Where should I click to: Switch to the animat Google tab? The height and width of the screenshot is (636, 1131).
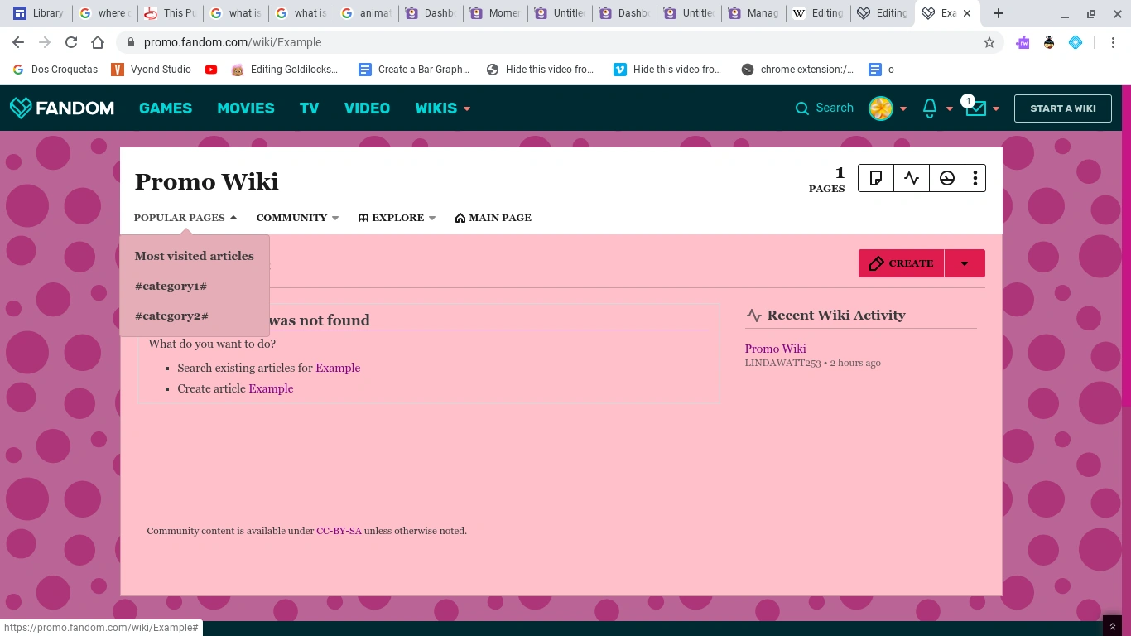[x=368, y=13]
